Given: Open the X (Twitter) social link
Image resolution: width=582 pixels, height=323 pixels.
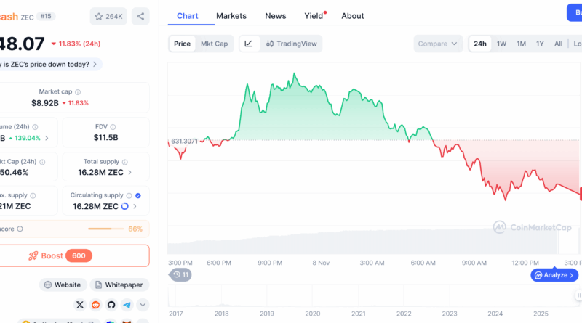Looking at the screenshot, I should [x=79, y=306].
